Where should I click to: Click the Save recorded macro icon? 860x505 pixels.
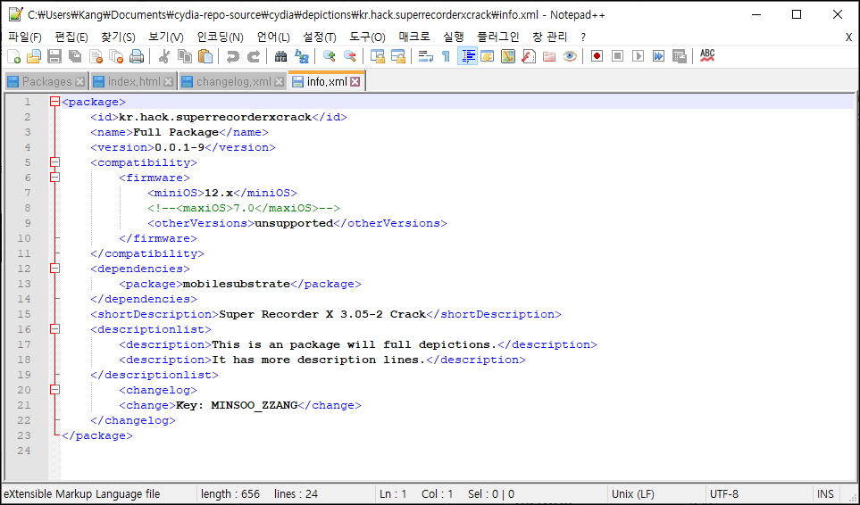coord(679,56)
